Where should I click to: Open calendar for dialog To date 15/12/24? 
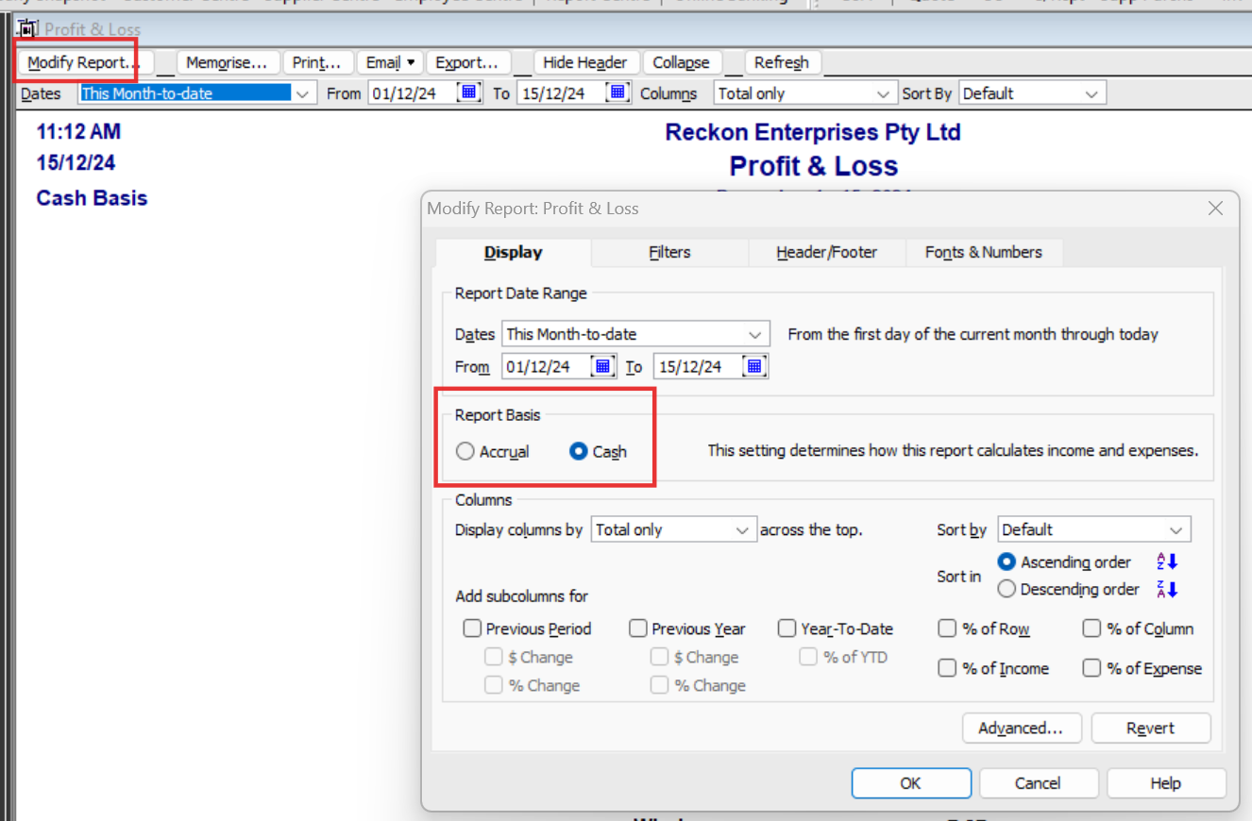753,366
